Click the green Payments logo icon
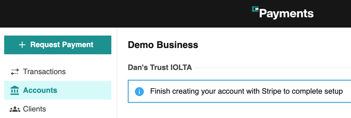The height and width of the screenshot is (118, 351). (x=255, y=9)
